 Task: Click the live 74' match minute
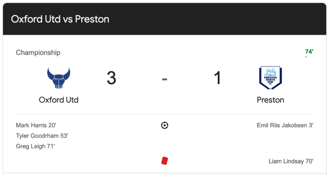(309, 52)
